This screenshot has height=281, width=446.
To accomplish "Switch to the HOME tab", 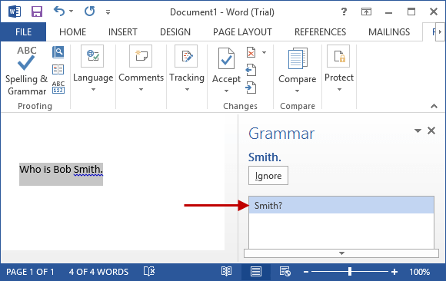I will click(x=72, y=31).
